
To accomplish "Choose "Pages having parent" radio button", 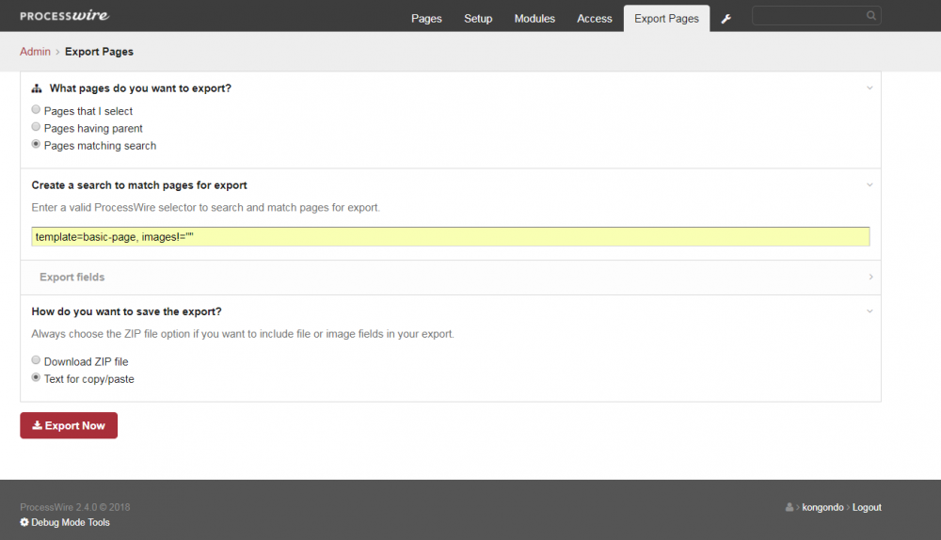I will pyautogui.click(x=36, y=127).
